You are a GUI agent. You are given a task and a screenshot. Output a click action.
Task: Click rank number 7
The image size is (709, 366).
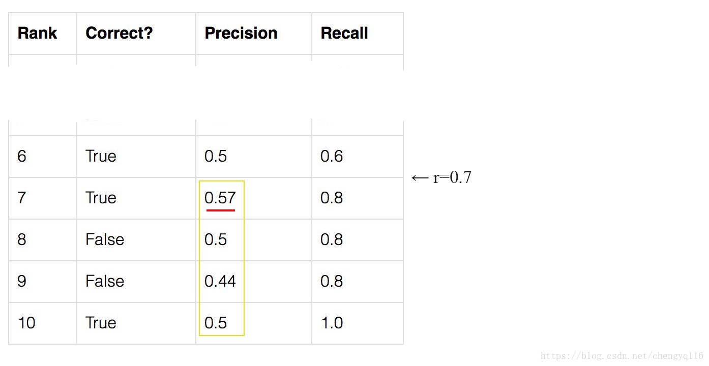pos(22,198)
